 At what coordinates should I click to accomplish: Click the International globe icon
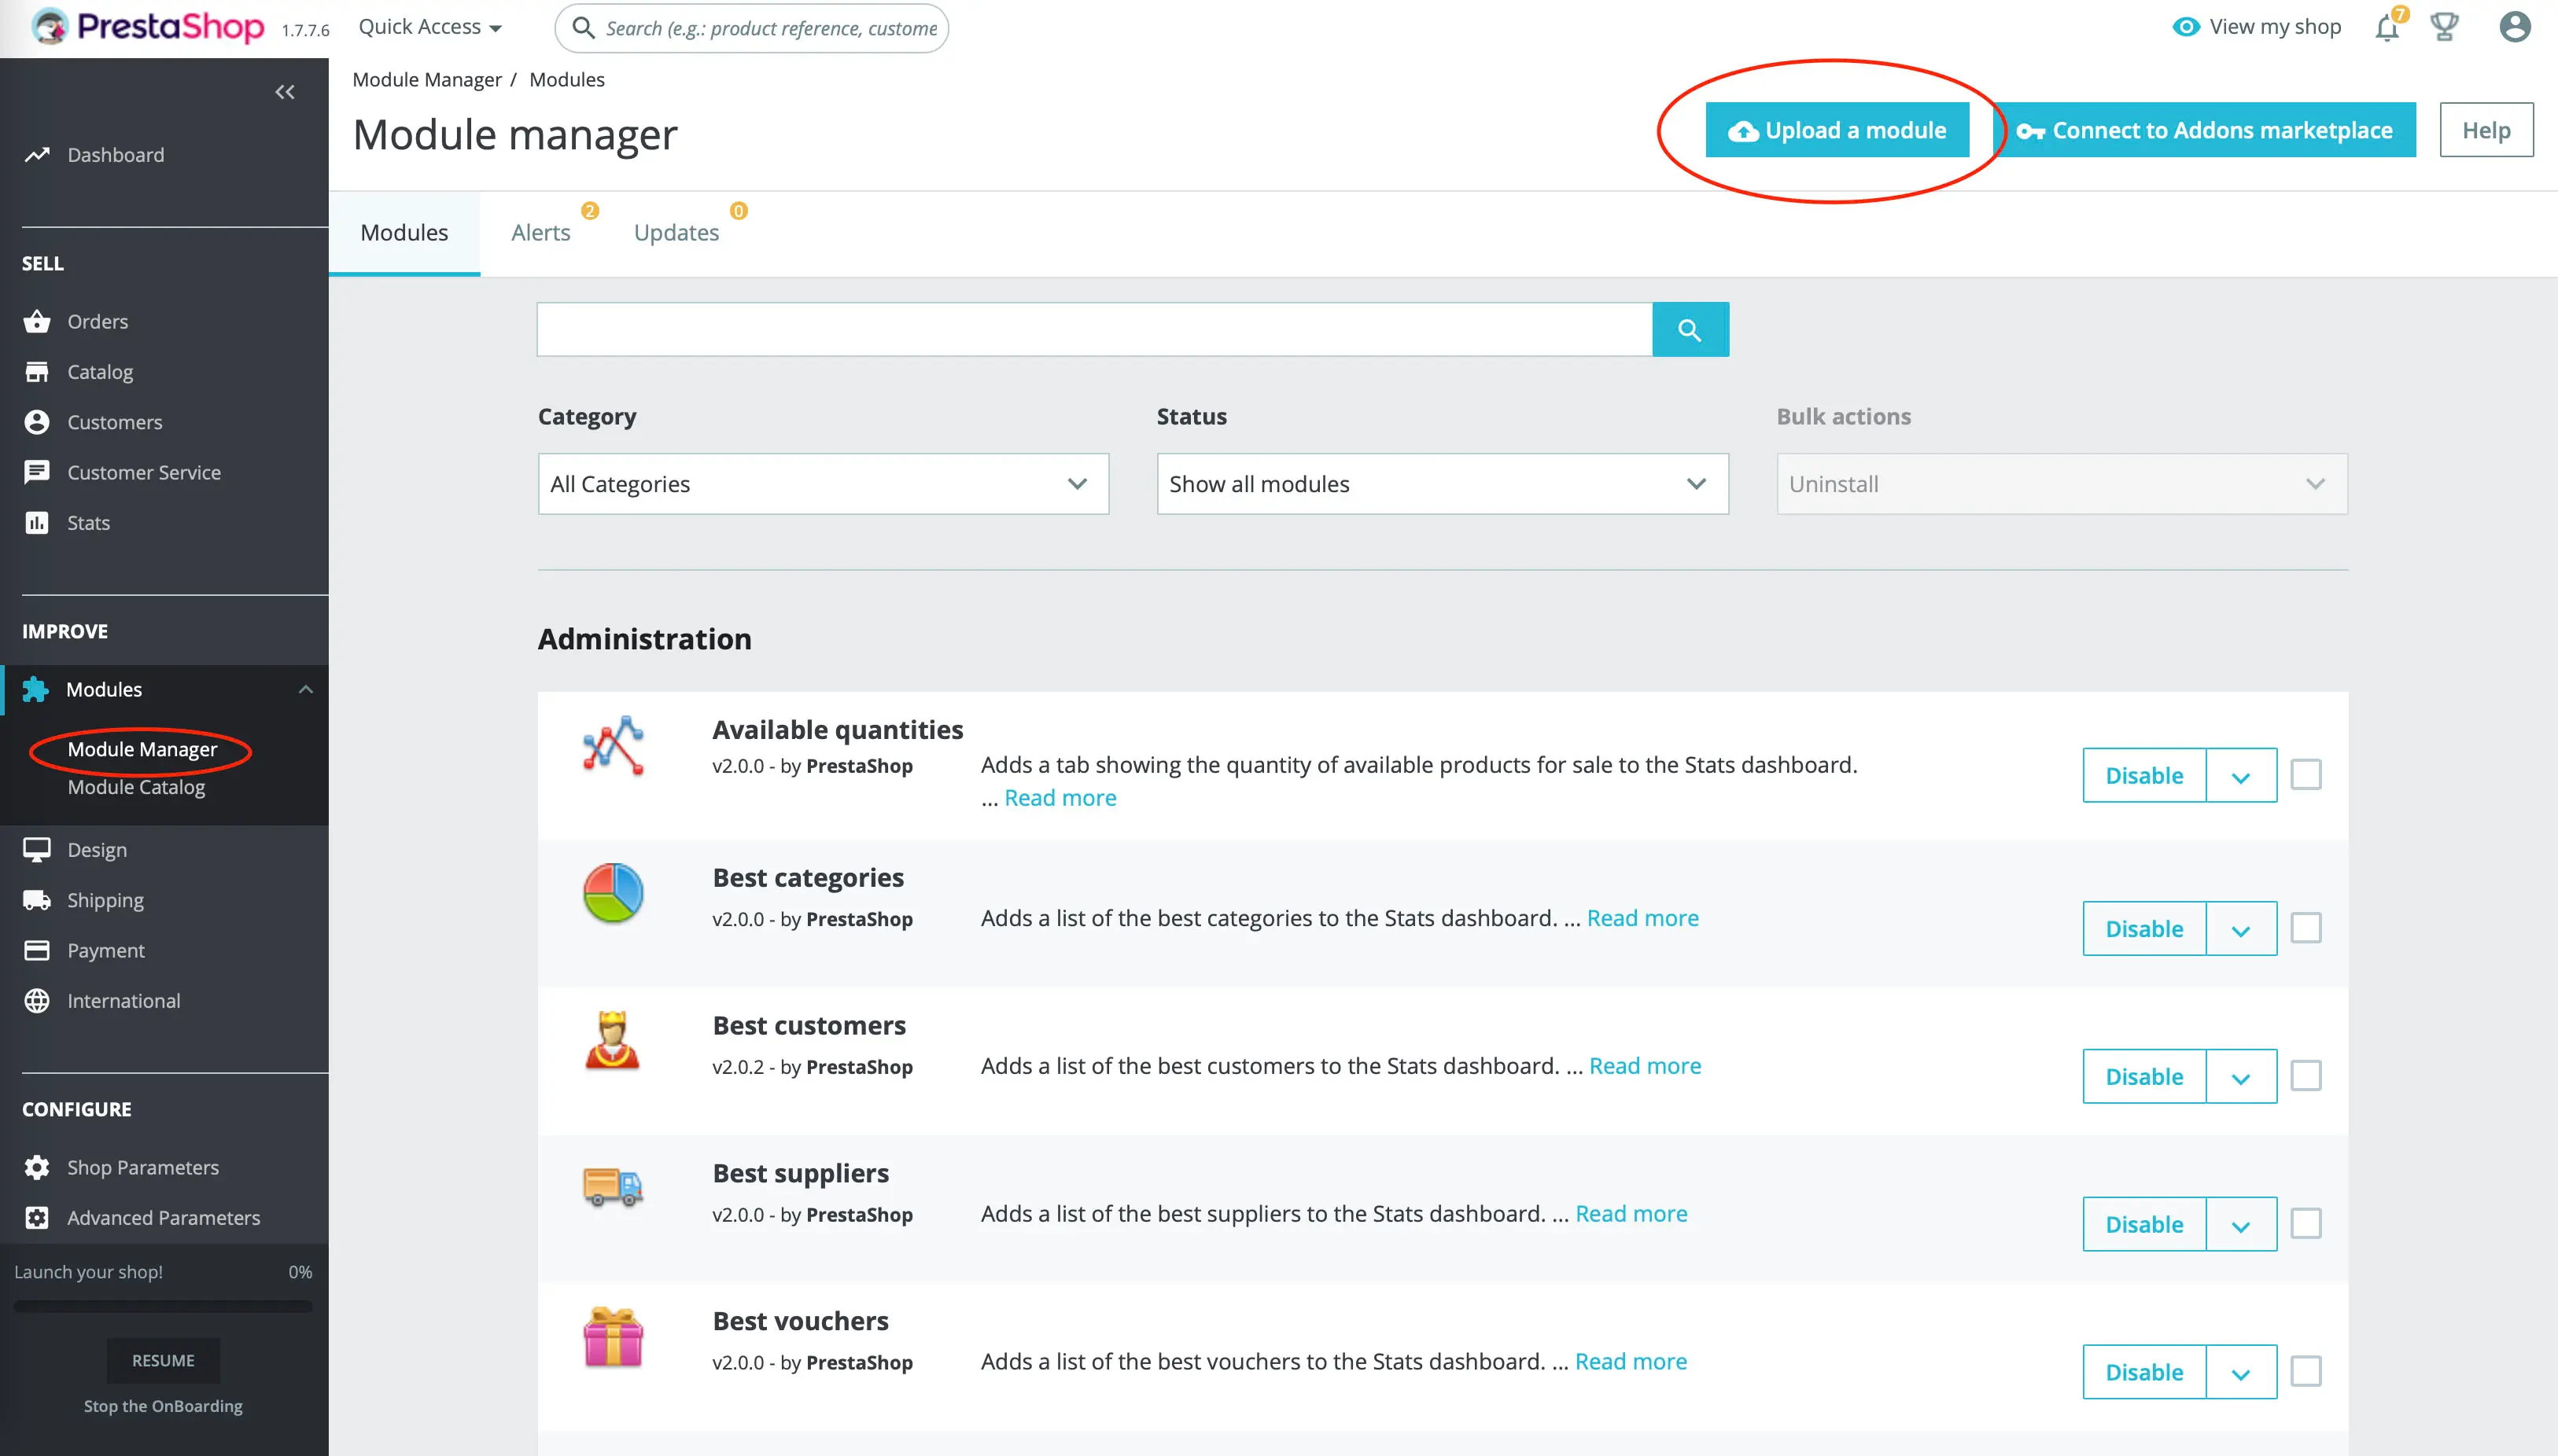37,1001
